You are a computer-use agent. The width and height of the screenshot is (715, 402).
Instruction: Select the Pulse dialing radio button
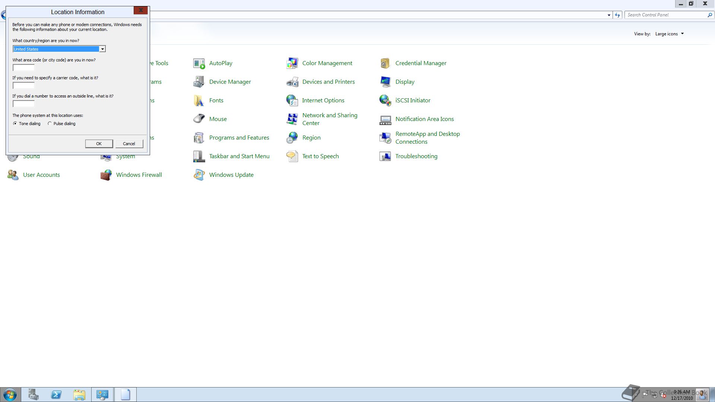click(50, 124)
